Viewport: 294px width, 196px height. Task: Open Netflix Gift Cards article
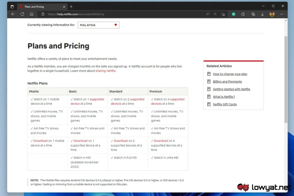pyautogui.click(x=225, y=104)
